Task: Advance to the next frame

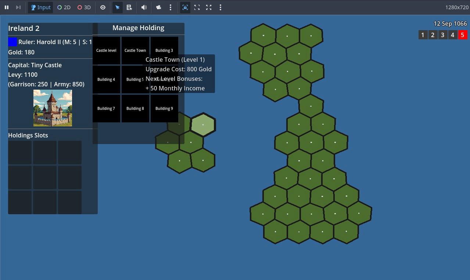Action: [18, 7]
